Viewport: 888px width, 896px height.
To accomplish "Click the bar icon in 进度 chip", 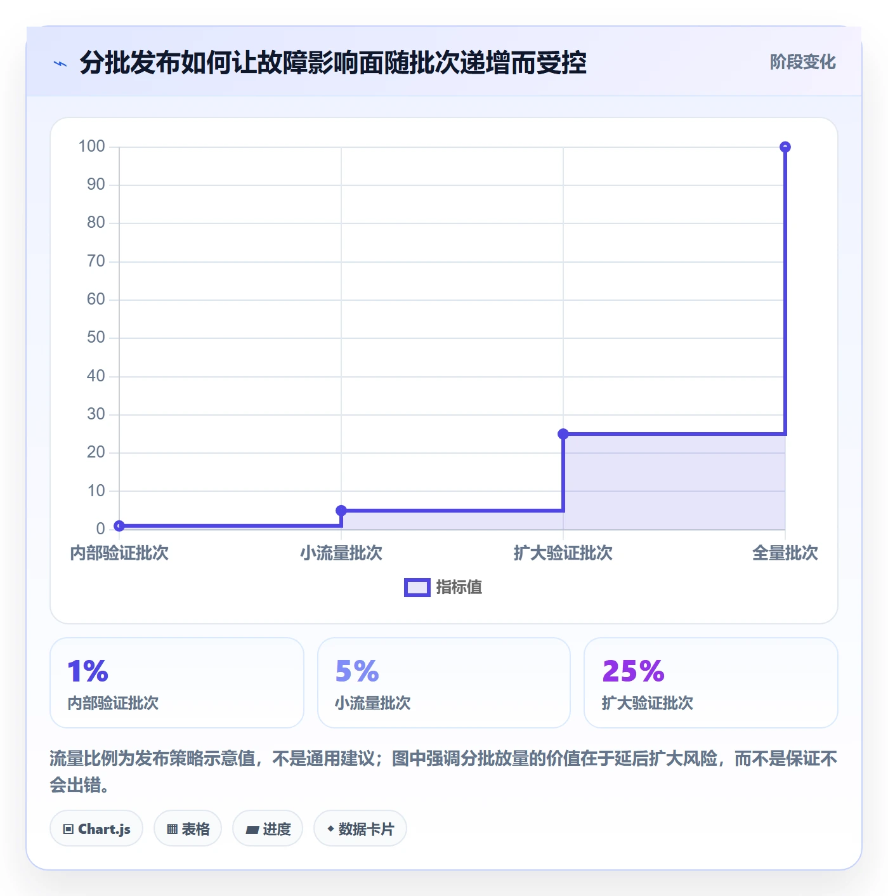I will [252, 829].
